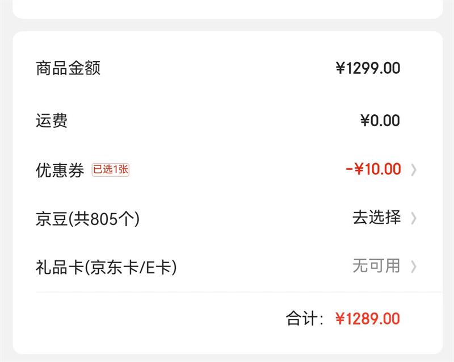Tap the 商品金额 label
Screen dimensions: 454x362
68,69
